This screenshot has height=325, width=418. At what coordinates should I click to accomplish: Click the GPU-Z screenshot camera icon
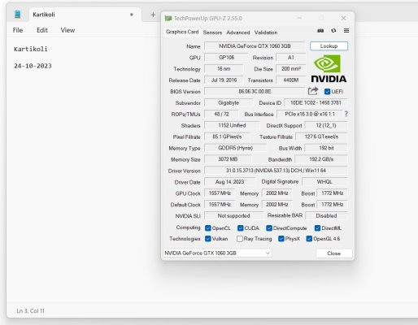pyautogui.click(x=320, y=31)
